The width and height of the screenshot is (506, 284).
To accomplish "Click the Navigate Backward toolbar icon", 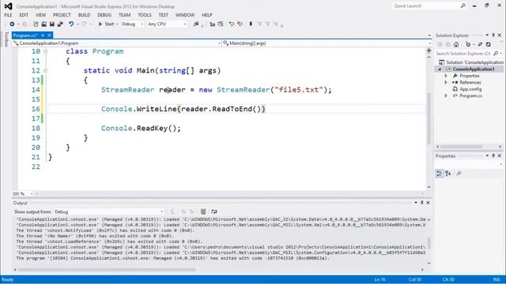I will click(12, 24).
